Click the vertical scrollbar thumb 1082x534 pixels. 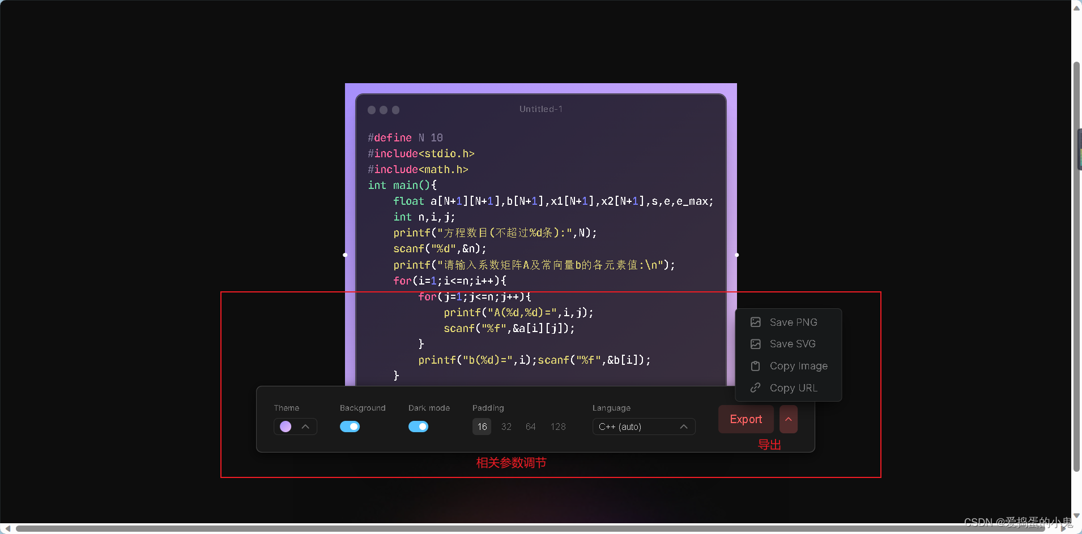pyautogui.click(x=1076, y=266)
